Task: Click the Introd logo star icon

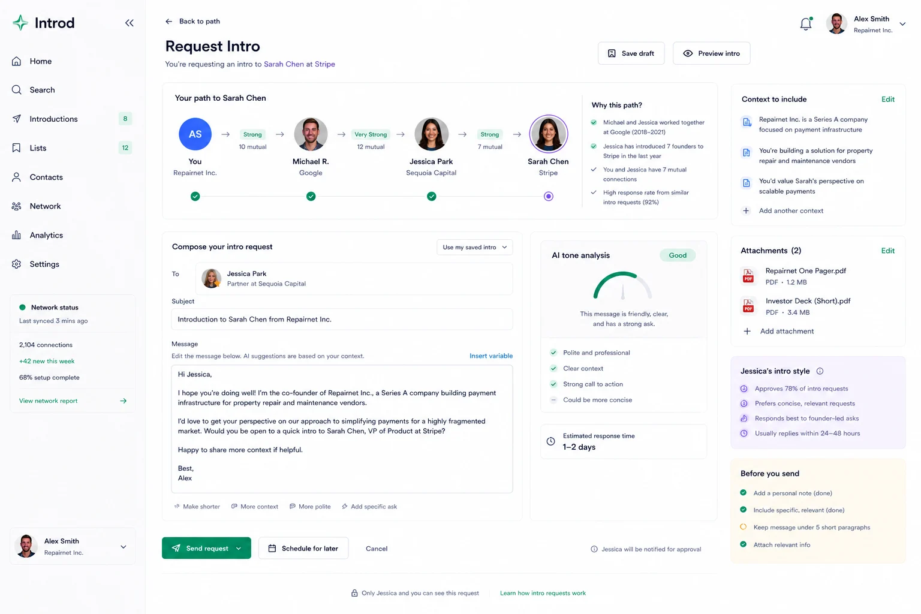Action: 20,23
